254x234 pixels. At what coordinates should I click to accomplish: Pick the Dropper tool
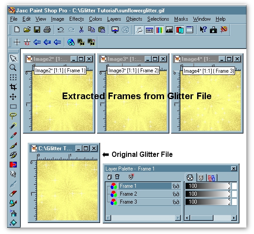(x=13, y=136)
